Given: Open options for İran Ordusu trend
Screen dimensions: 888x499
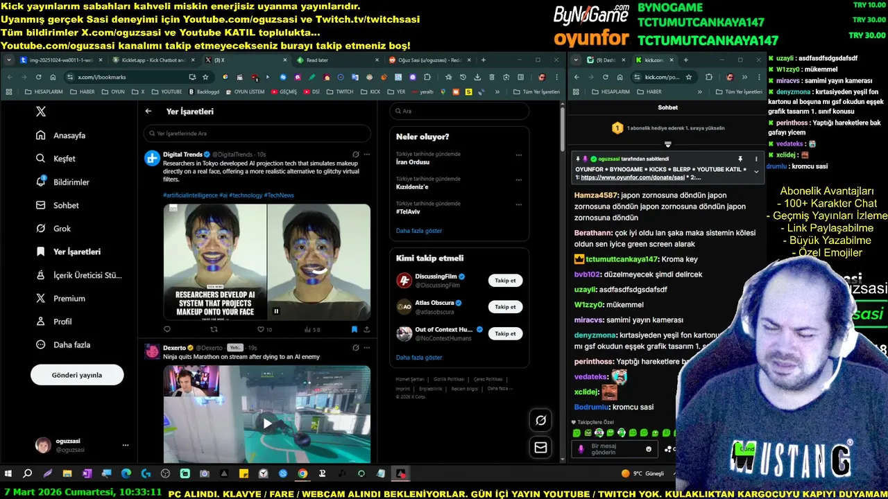Looking at the screenshot, I should coord(519,155).
